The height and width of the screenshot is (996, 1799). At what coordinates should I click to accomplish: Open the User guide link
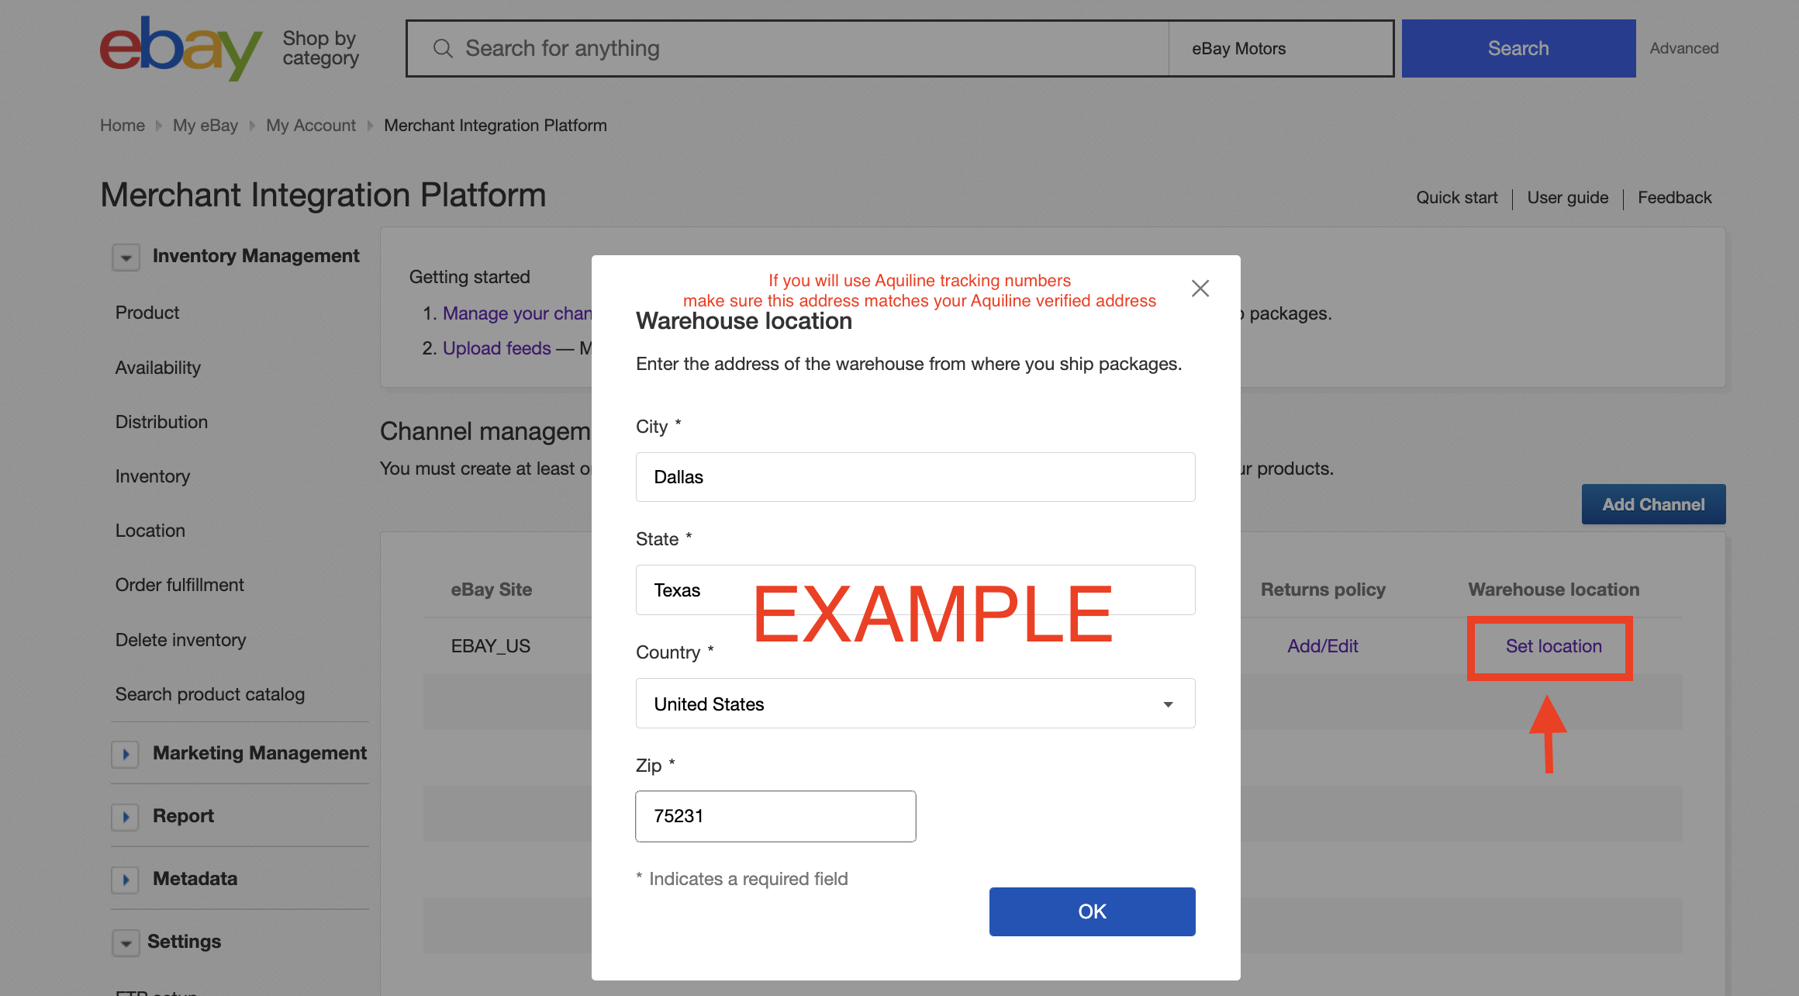[x=1567, y=198]
